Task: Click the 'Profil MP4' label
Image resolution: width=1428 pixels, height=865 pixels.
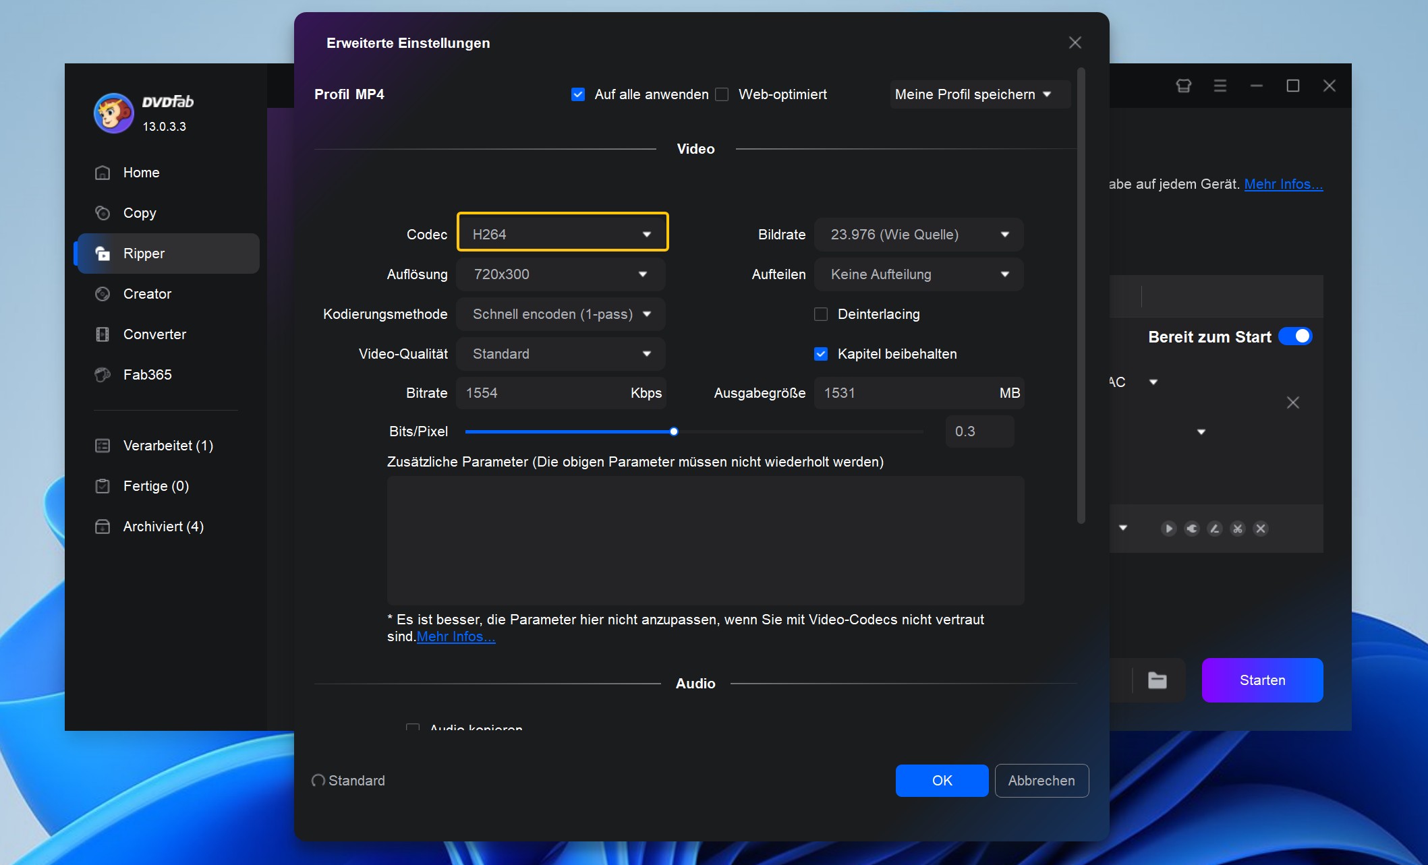Action: (x=349, y=94)
